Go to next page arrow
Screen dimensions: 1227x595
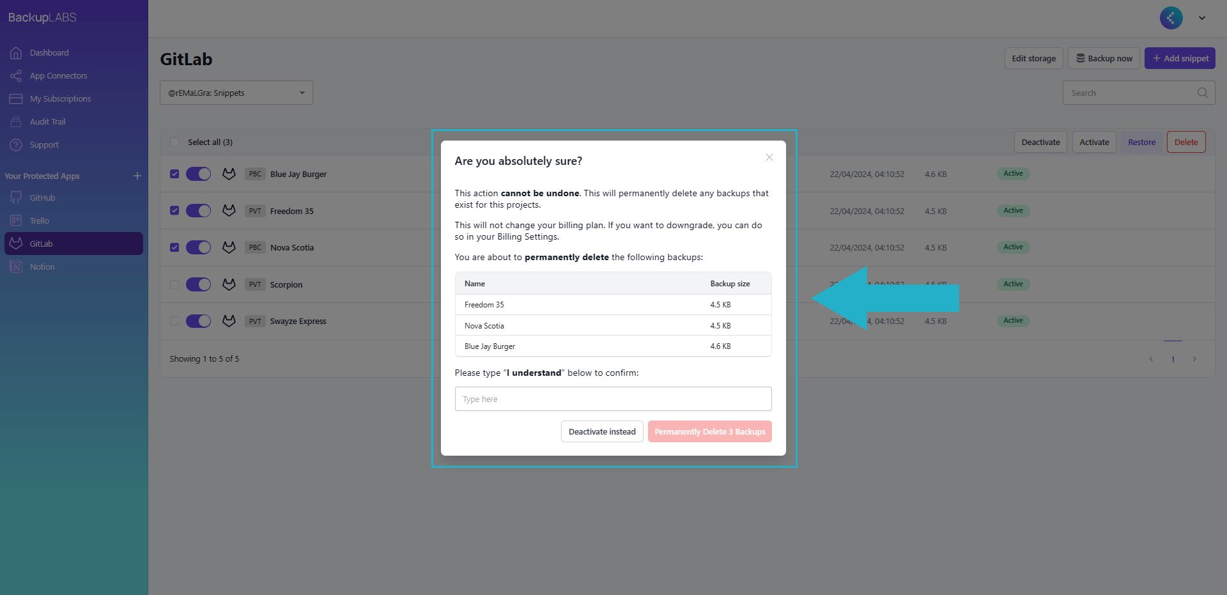1194,359
